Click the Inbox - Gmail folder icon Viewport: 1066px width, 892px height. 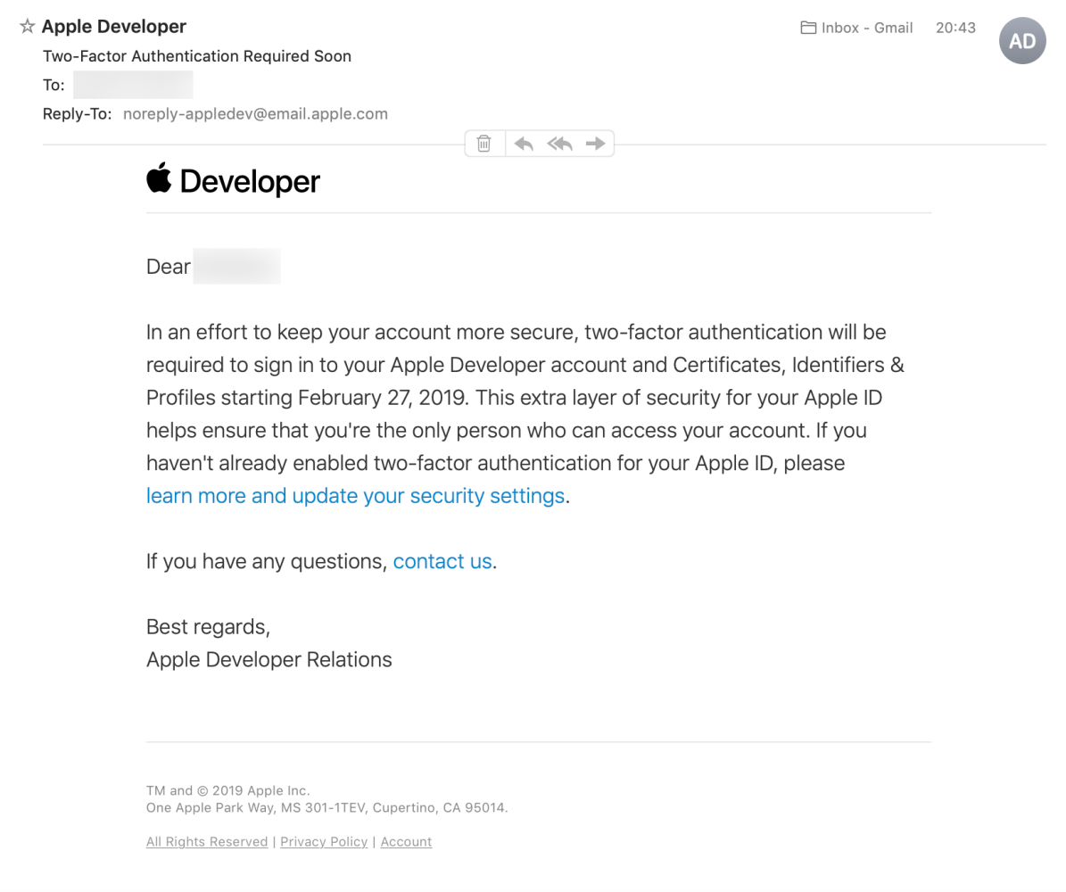[x=808, y=28]
